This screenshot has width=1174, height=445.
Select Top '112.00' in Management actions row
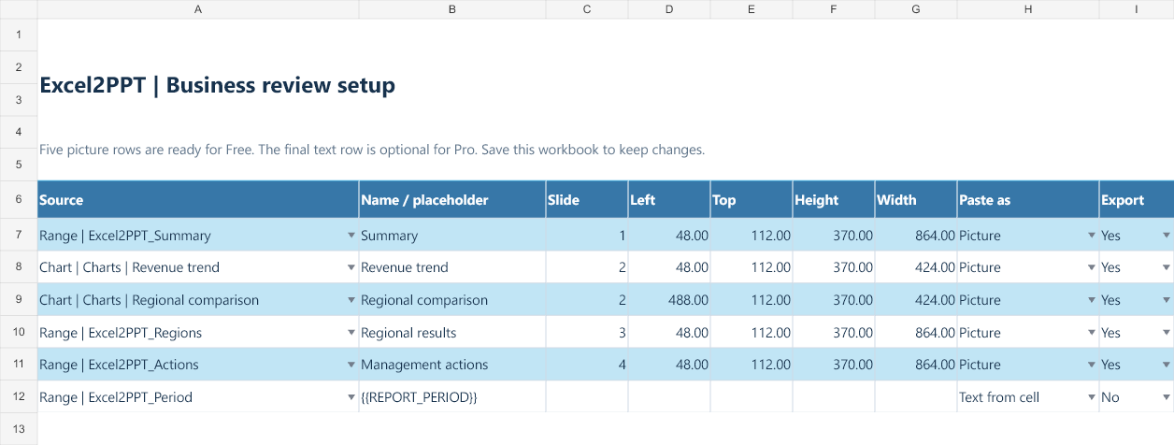pyautogui.click(x=752, y=365)
